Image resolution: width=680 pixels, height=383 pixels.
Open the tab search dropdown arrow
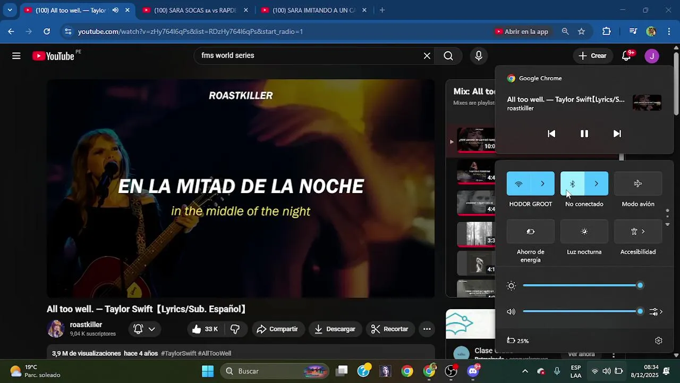click(10, 10)
